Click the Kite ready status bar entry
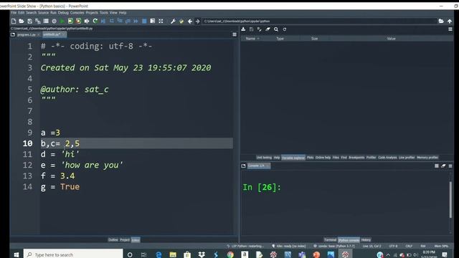Screen dimensions: 459x258 (x=288, y=246)
